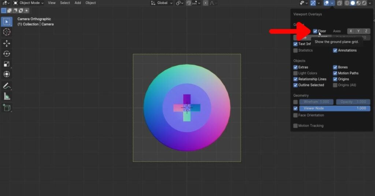
Task: Toggle the Z axis button
Action: click(x=366, y=31)
